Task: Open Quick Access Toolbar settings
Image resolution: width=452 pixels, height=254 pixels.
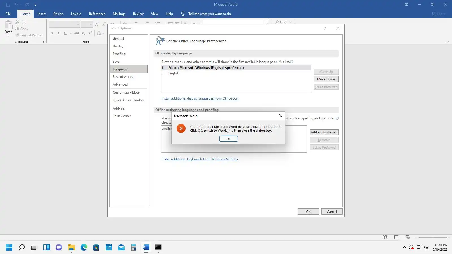Action: tap(129, 100)
